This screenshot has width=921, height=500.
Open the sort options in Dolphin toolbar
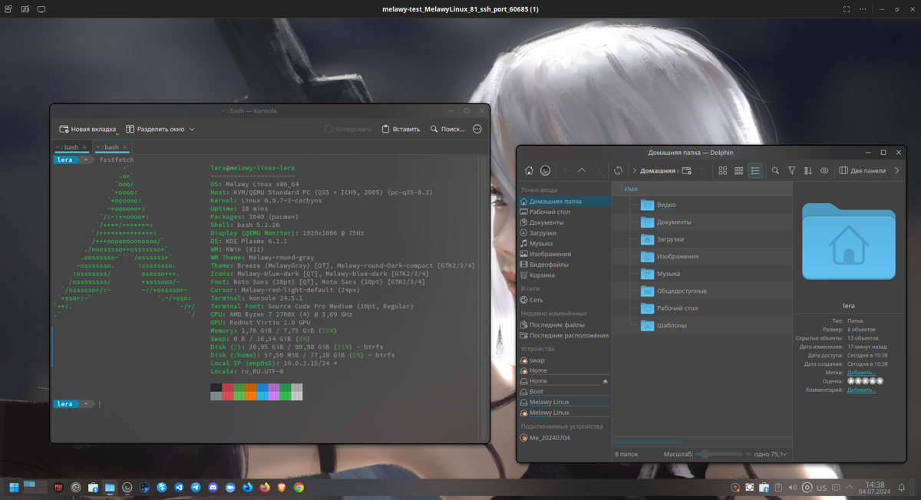[808, 171]
